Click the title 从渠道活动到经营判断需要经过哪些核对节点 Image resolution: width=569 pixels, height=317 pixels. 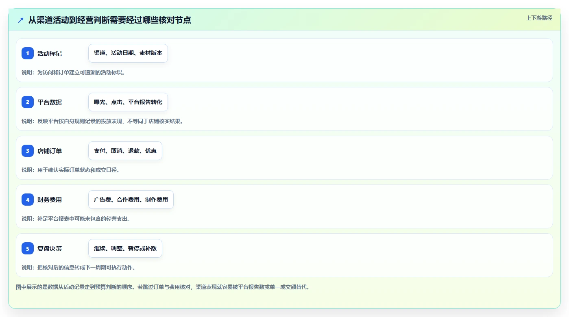(x=110, y=20)
